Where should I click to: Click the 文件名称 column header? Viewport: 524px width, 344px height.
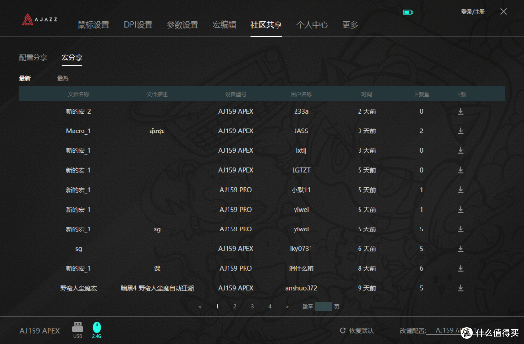[79, 94]
